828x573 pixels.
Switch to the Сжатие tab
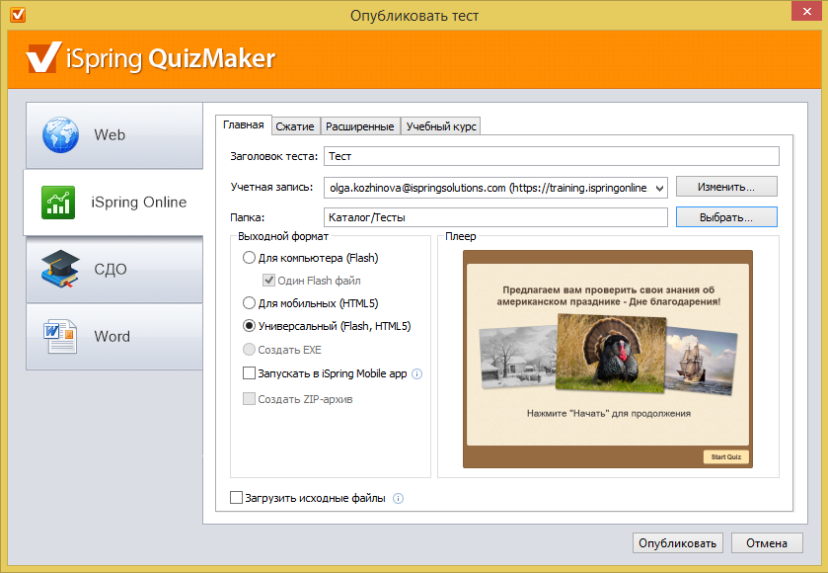click(295, 126)
